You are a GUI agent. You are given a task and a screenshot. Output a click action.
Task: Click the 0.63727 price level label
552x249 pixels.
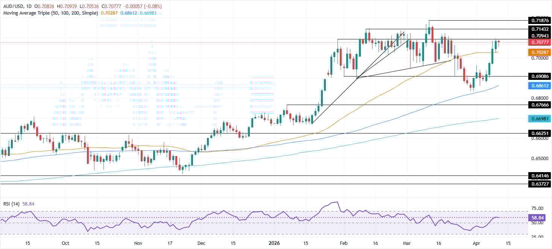[539, 184]
